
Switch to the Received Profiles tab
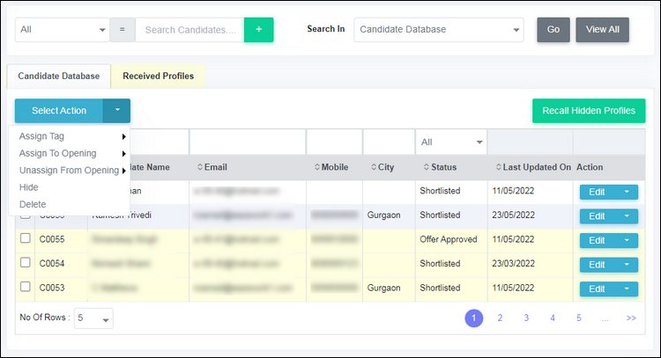point(158,77)
